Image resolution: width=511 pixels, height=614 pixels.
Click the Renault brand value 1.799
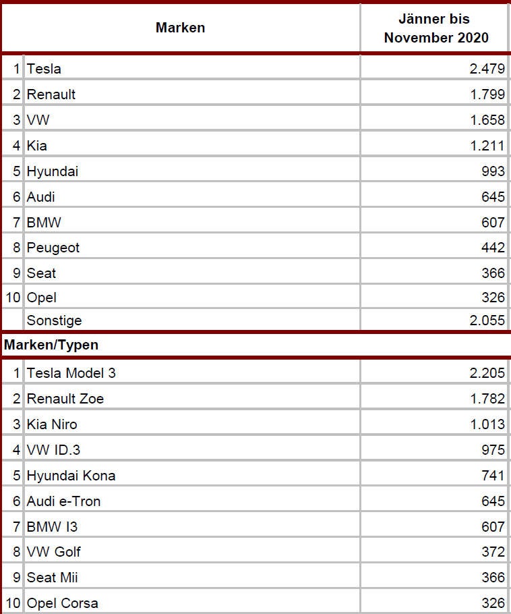coord(487,94)
